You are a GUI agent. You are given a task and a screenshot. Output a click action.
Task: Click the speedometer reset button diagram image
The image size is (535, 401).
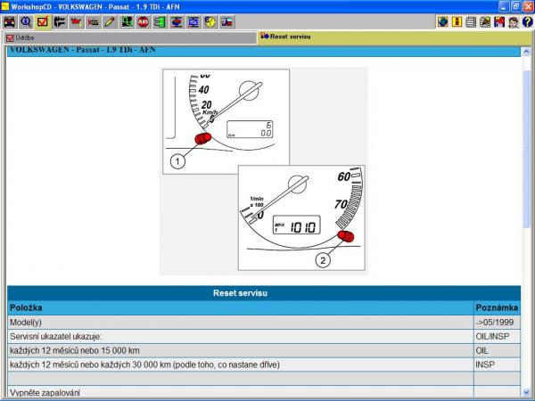click(x=226, y=121)
